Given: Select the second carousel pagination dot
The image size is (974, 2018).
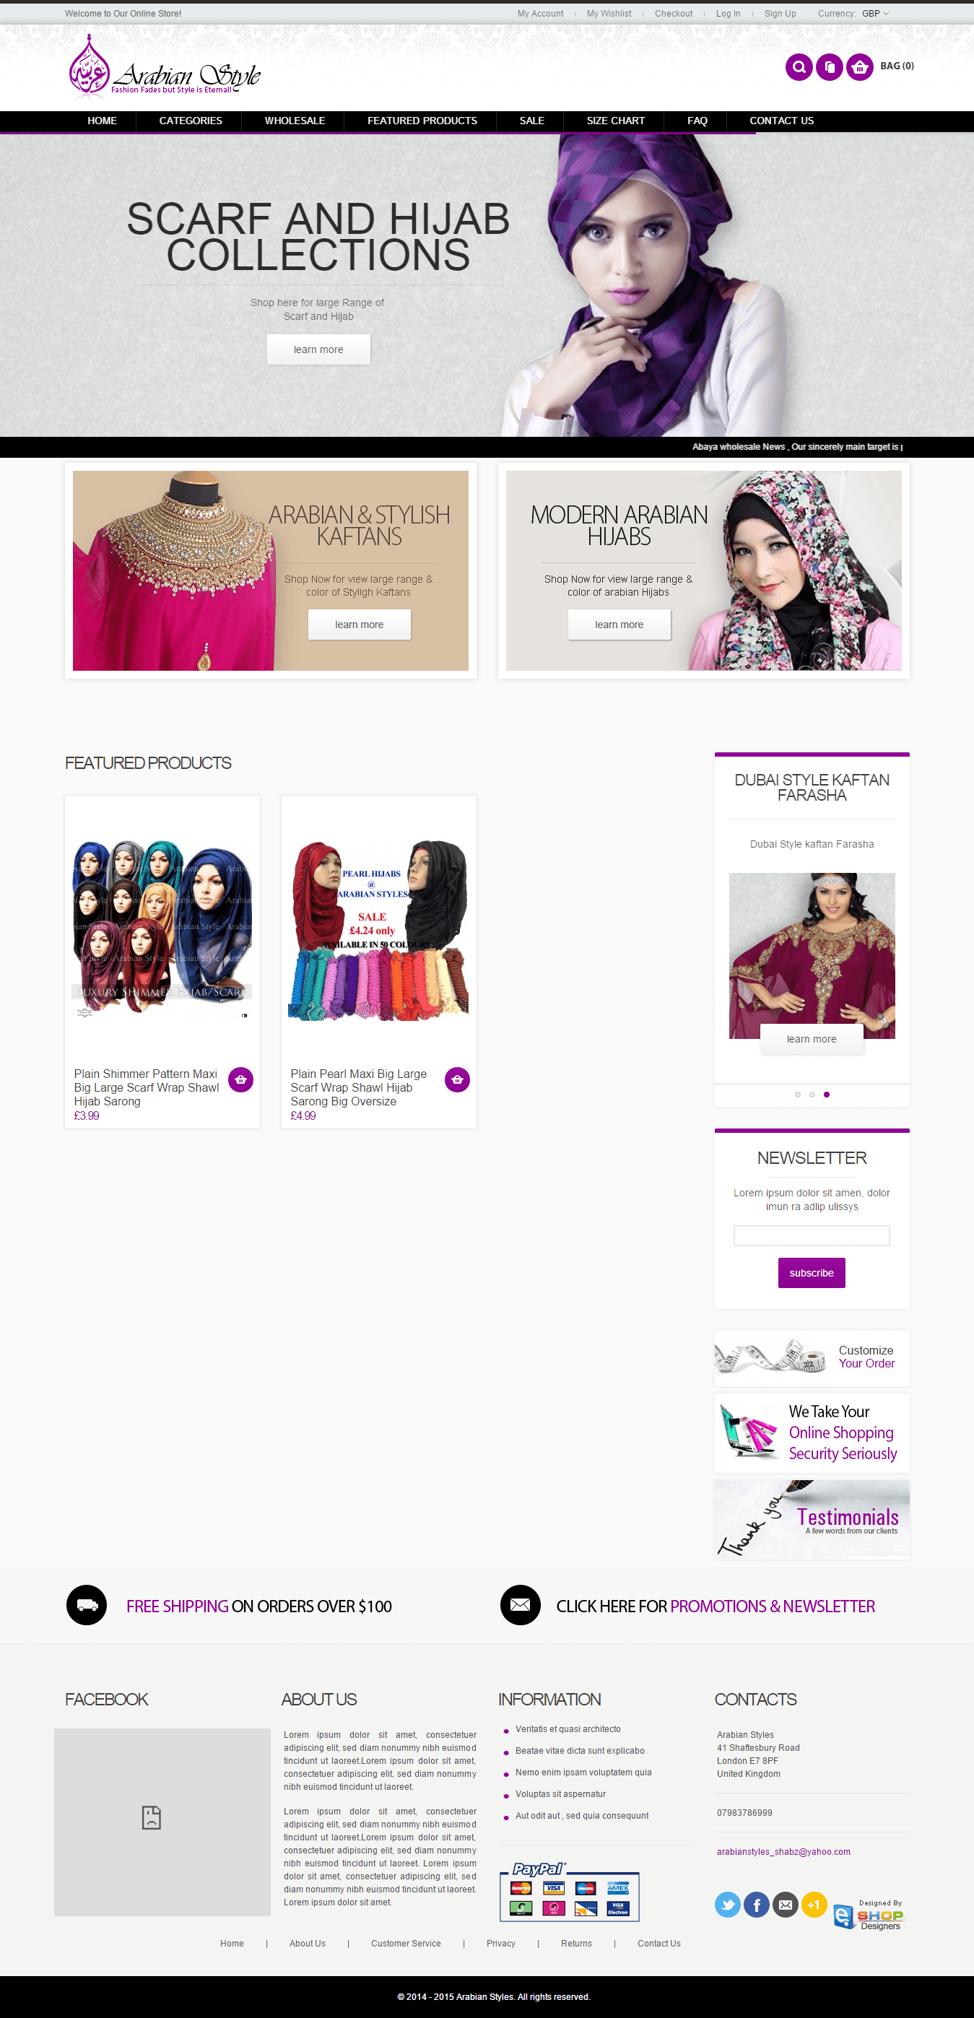Looking at the screenshot, I should point(812,1095).
